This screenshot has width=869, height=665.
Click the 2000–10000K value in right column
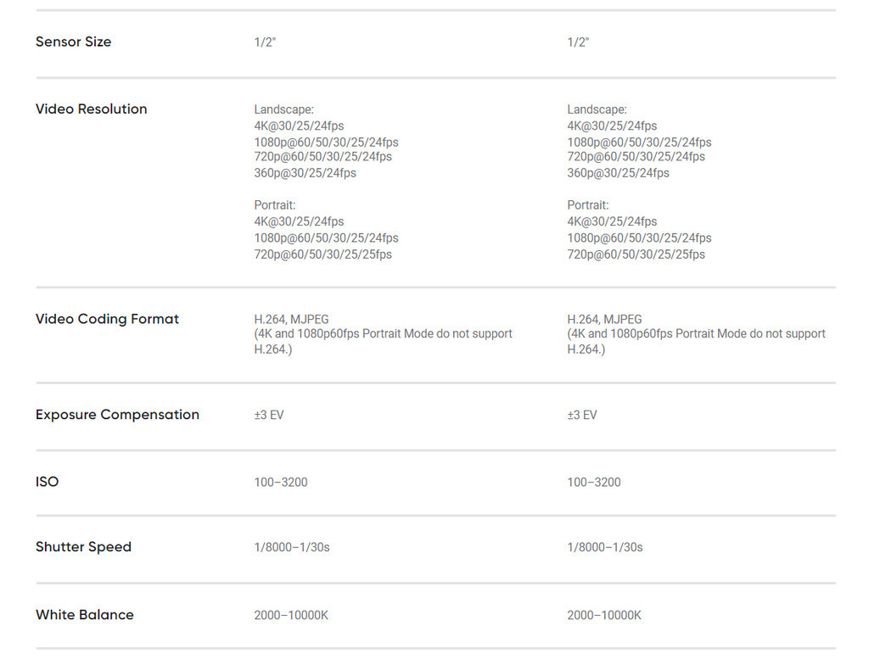(604, 616)
